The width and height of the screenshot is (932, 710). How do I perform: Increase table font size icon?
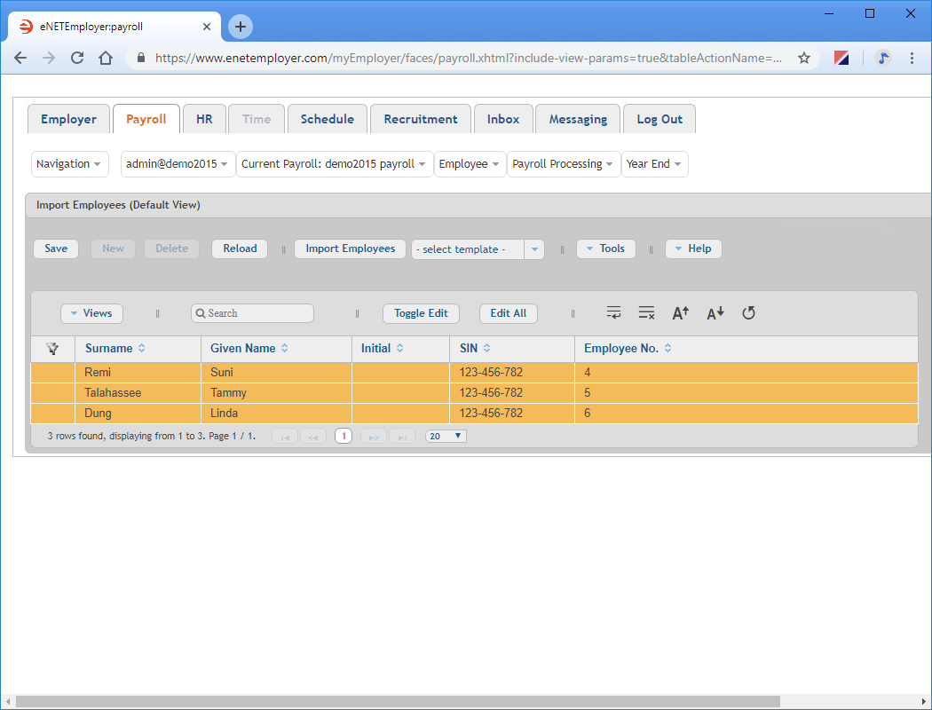[681, 312]
